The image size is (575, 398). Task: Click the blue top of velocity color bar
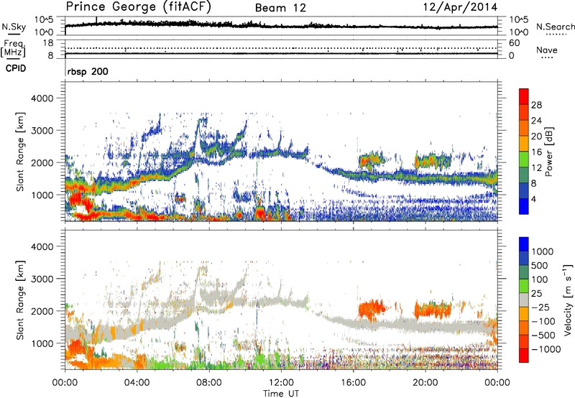524,244
